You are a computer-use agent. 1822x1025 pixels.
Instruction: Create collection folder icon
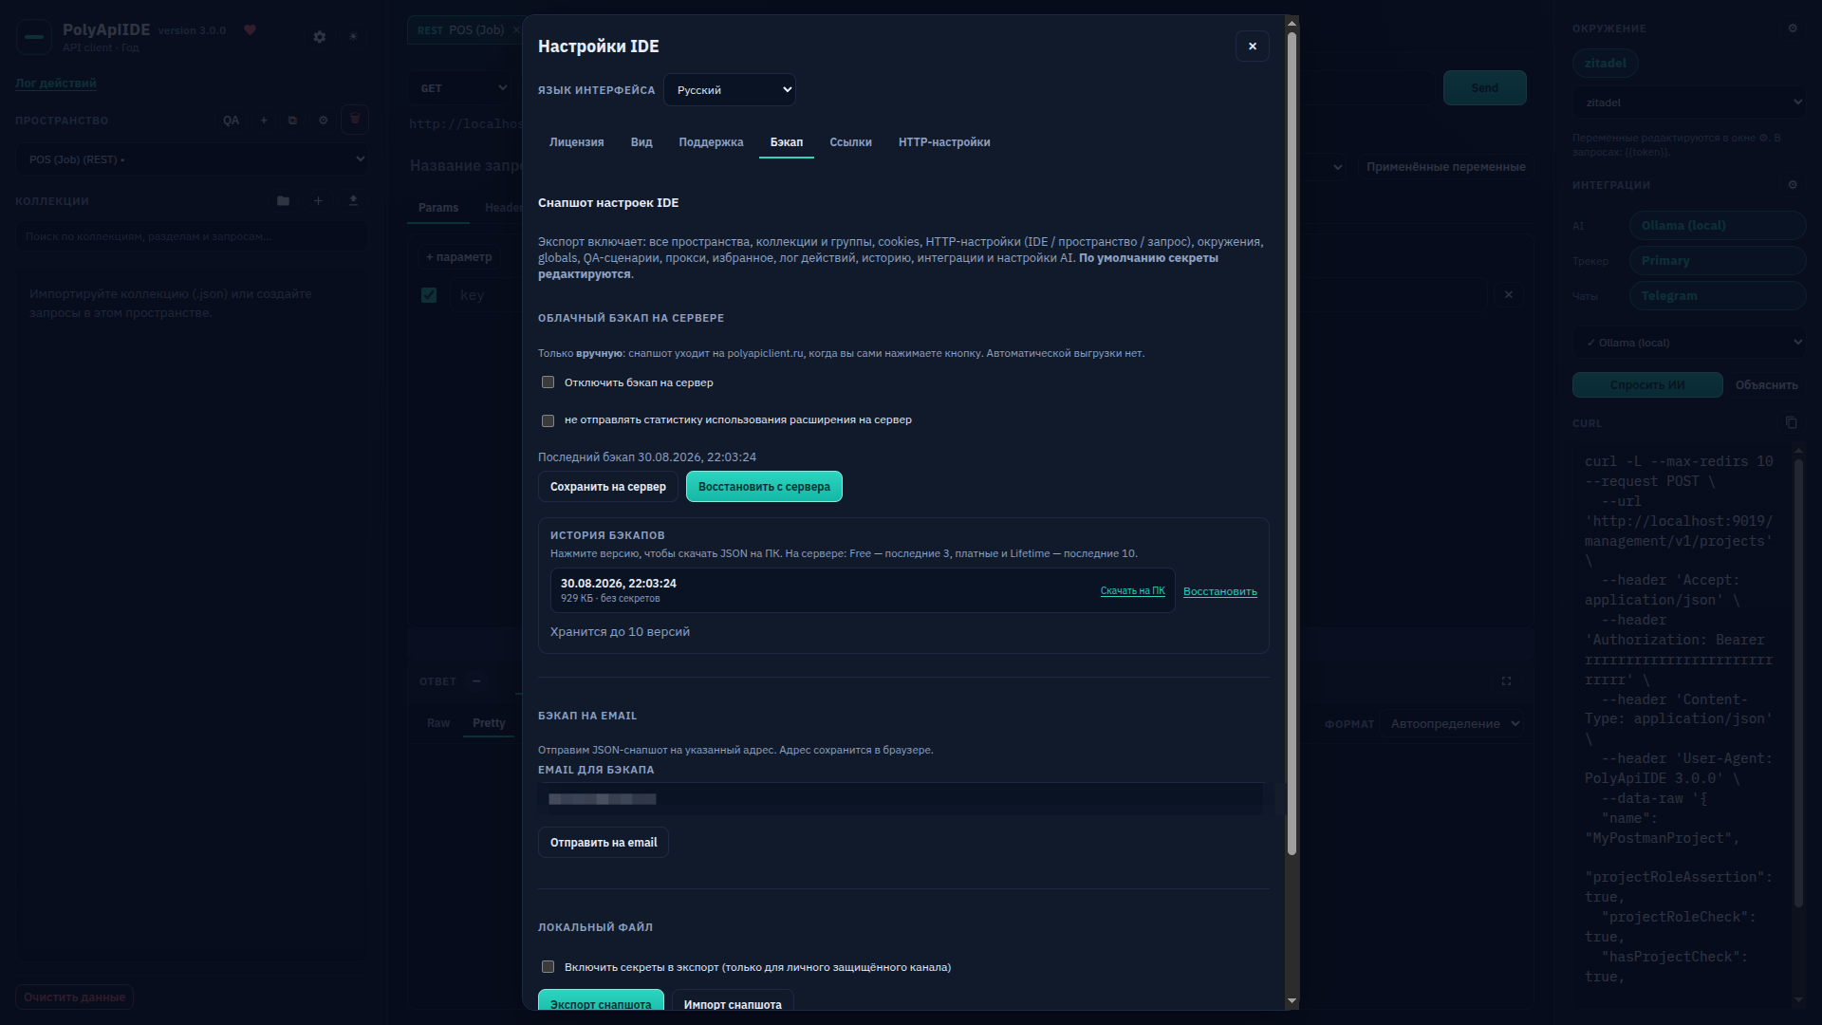283,201
